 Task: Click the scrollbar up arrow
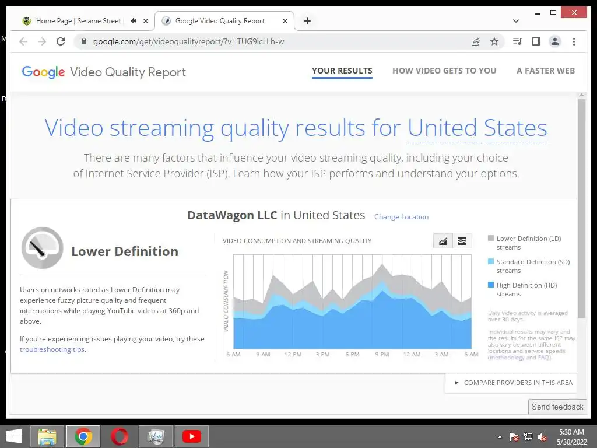click(x=581, y=95)
